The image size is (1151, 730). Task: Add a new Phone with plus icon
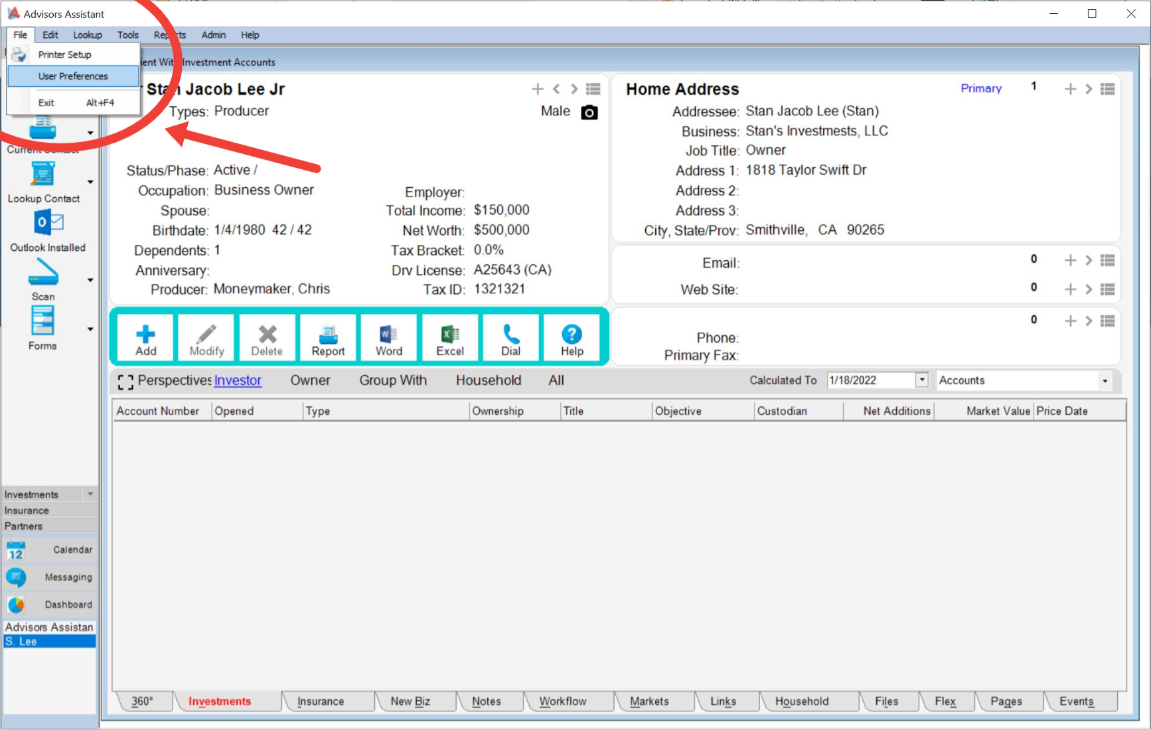(x=1070, y=321)
